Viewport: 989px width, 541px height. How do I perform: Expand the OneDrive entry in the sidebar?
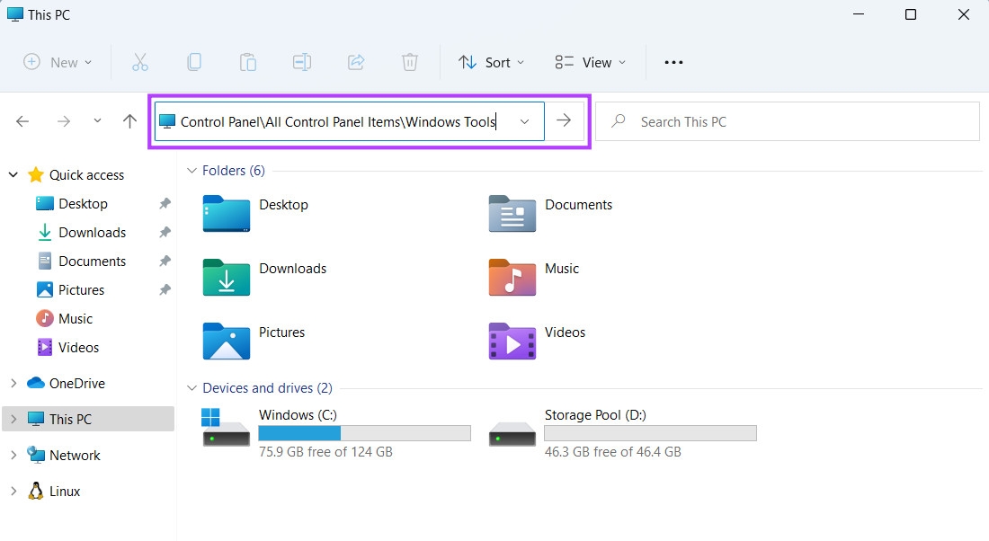[13, 383]
